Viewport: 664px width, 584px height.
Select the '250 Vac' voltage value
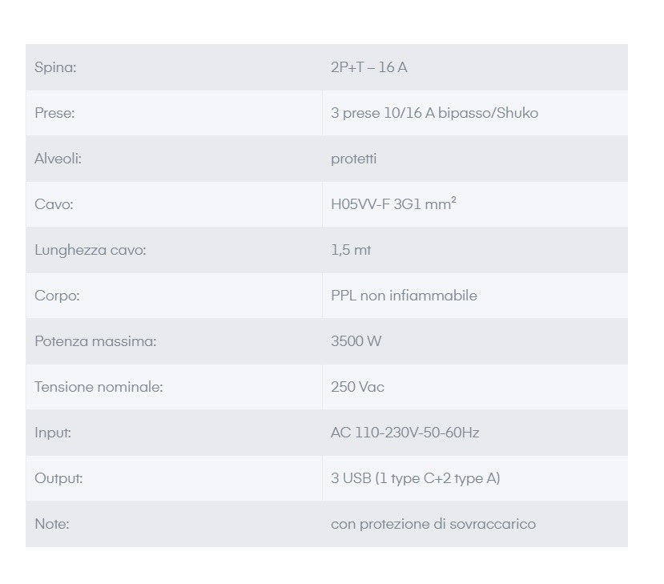coord(357,387)
